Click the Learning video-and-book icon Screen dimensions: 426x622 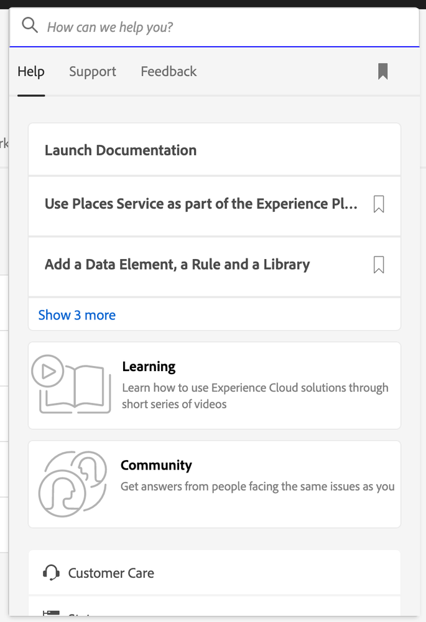tap(71, 384)
